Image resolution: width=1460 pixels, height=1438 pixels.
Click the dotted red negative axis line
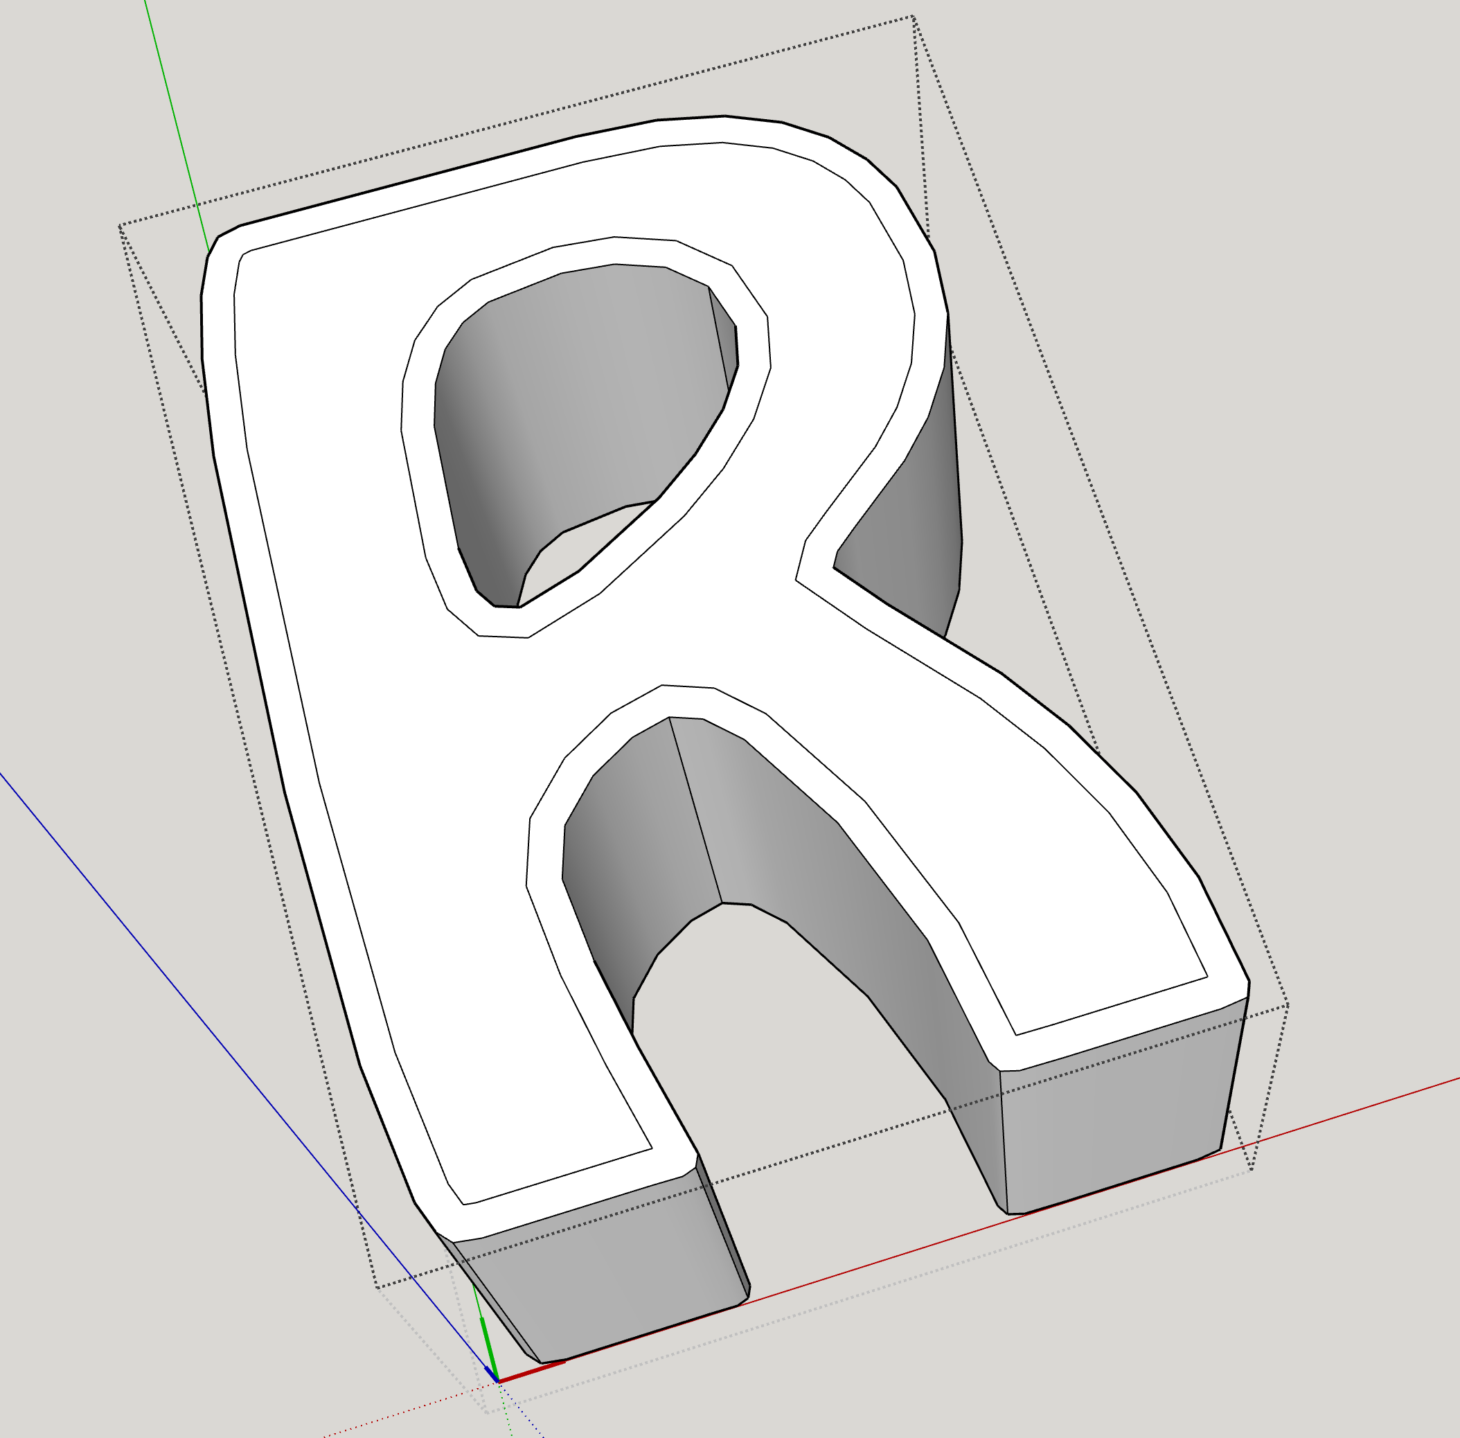click(408, 1410)
